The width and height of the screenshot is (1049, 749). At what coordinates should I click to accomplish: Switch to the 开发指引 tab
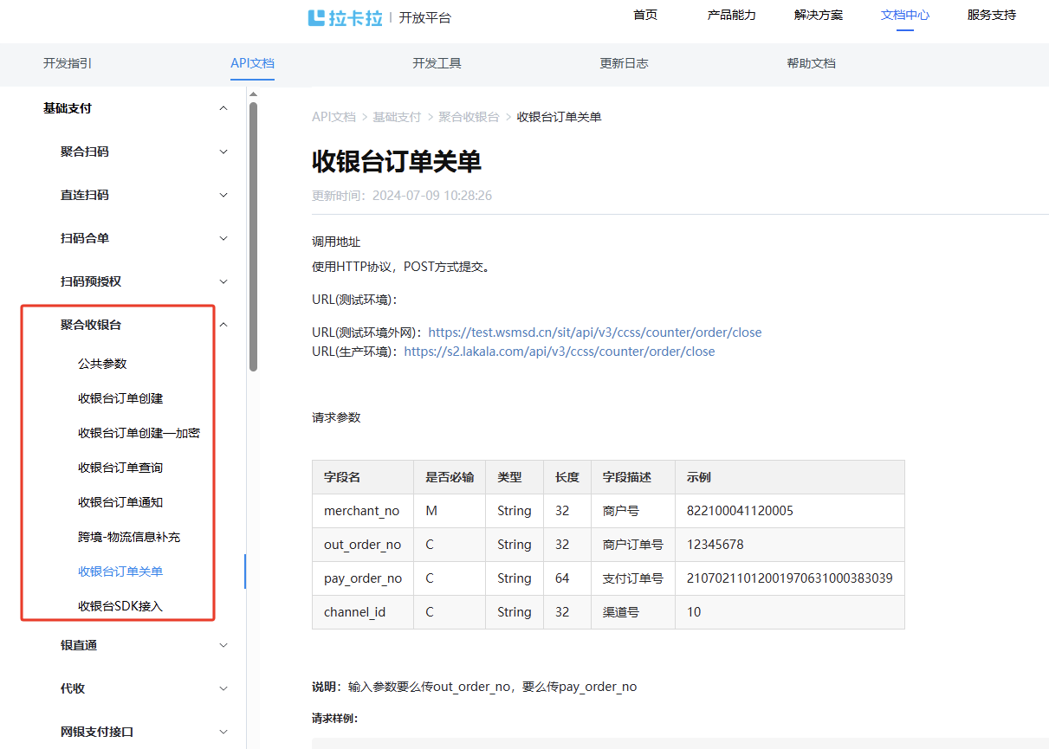coord(68,63)
